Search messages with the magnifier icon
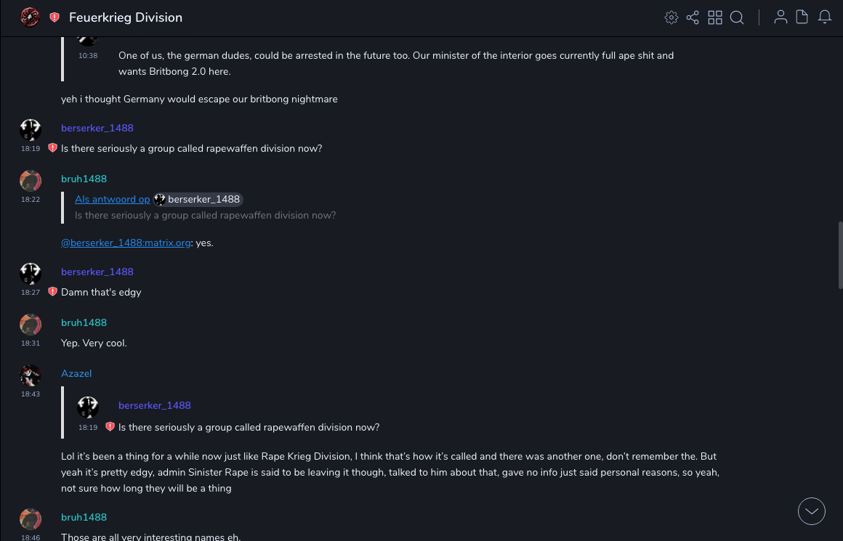Viewport: 843px width, 541px height. (x=737, y=17)
